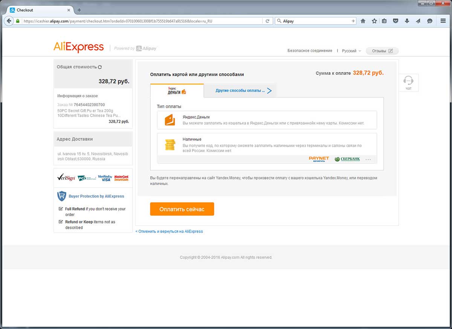Open the Отзывы feedback button

click(x=382, y=51)
